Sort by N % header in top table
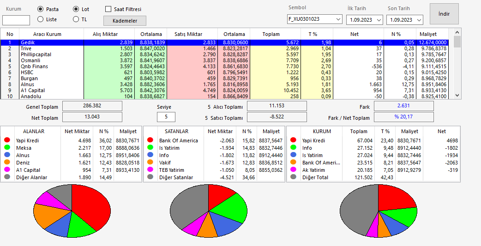The width and height of the screenshot is (481, 246). pos(400,34)
